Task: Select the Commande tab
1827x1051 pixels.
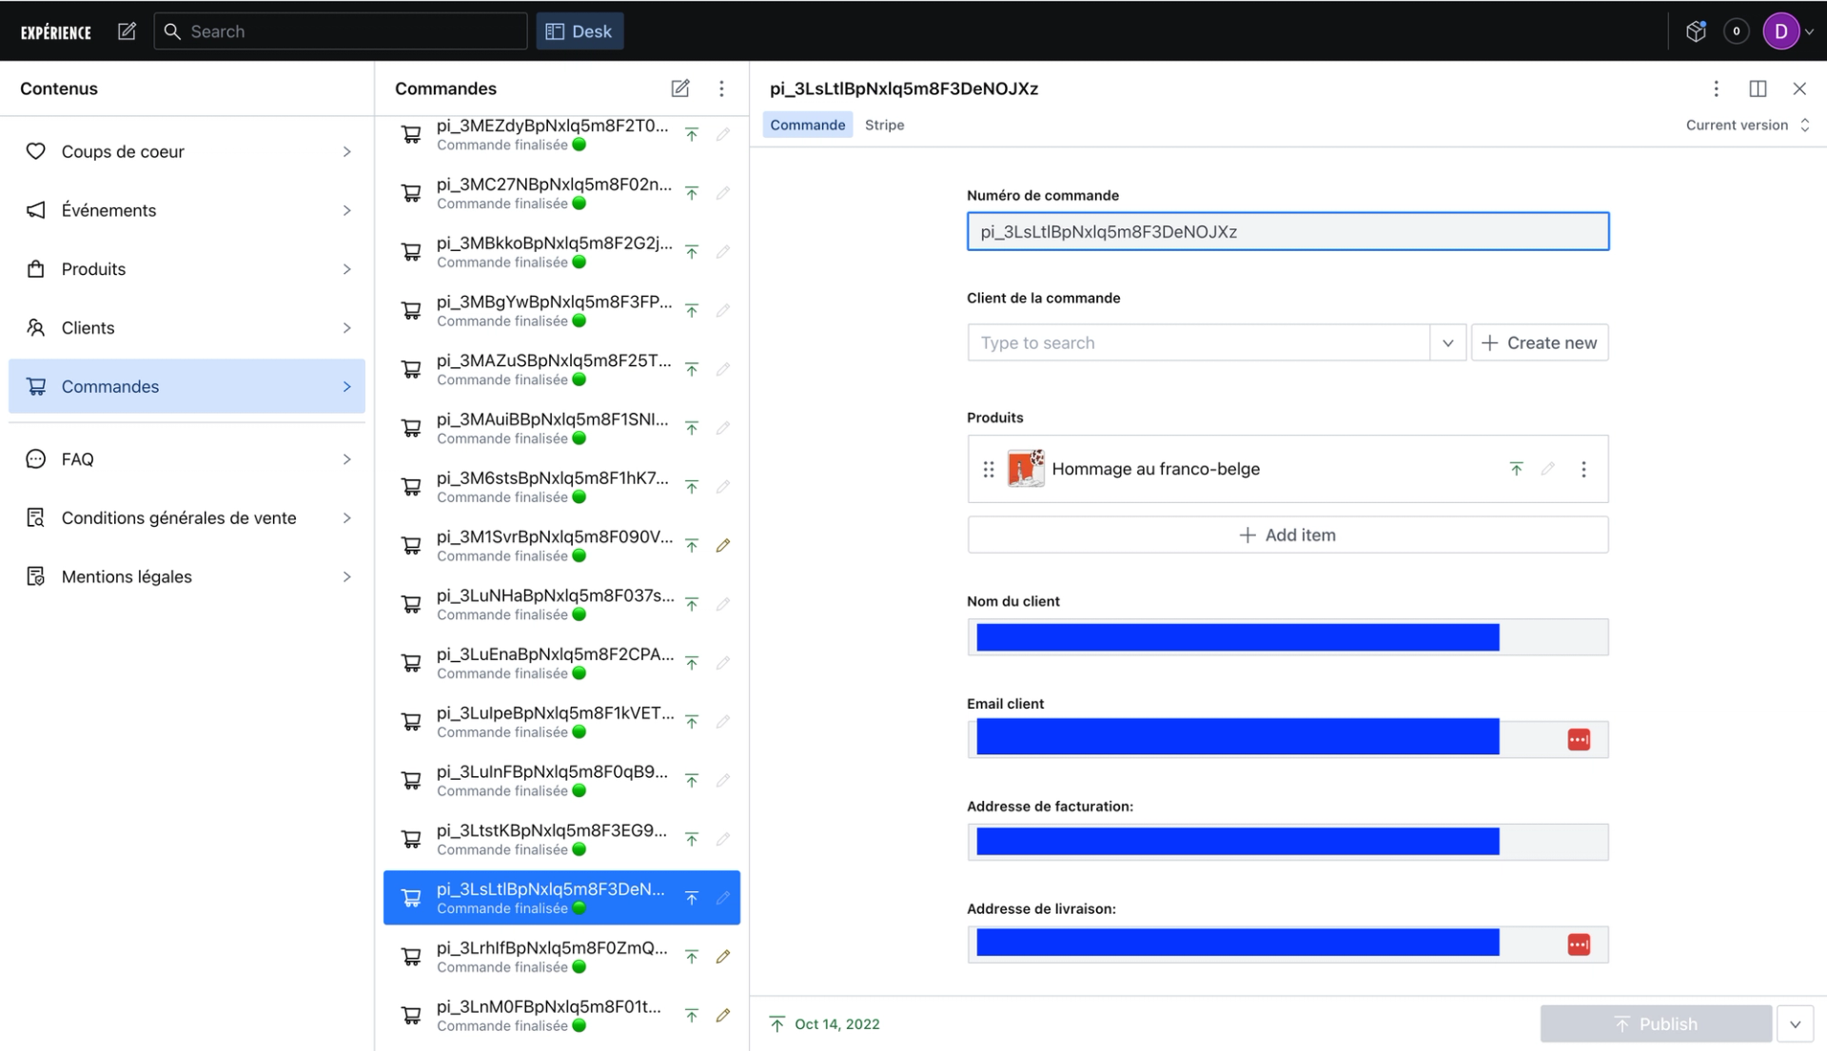Action: point(807,125)
